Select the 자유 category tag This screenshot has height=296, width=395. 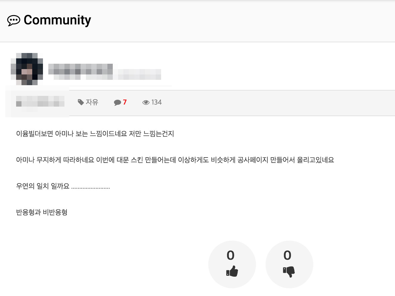pyautogui.click(x=92, y=102)
